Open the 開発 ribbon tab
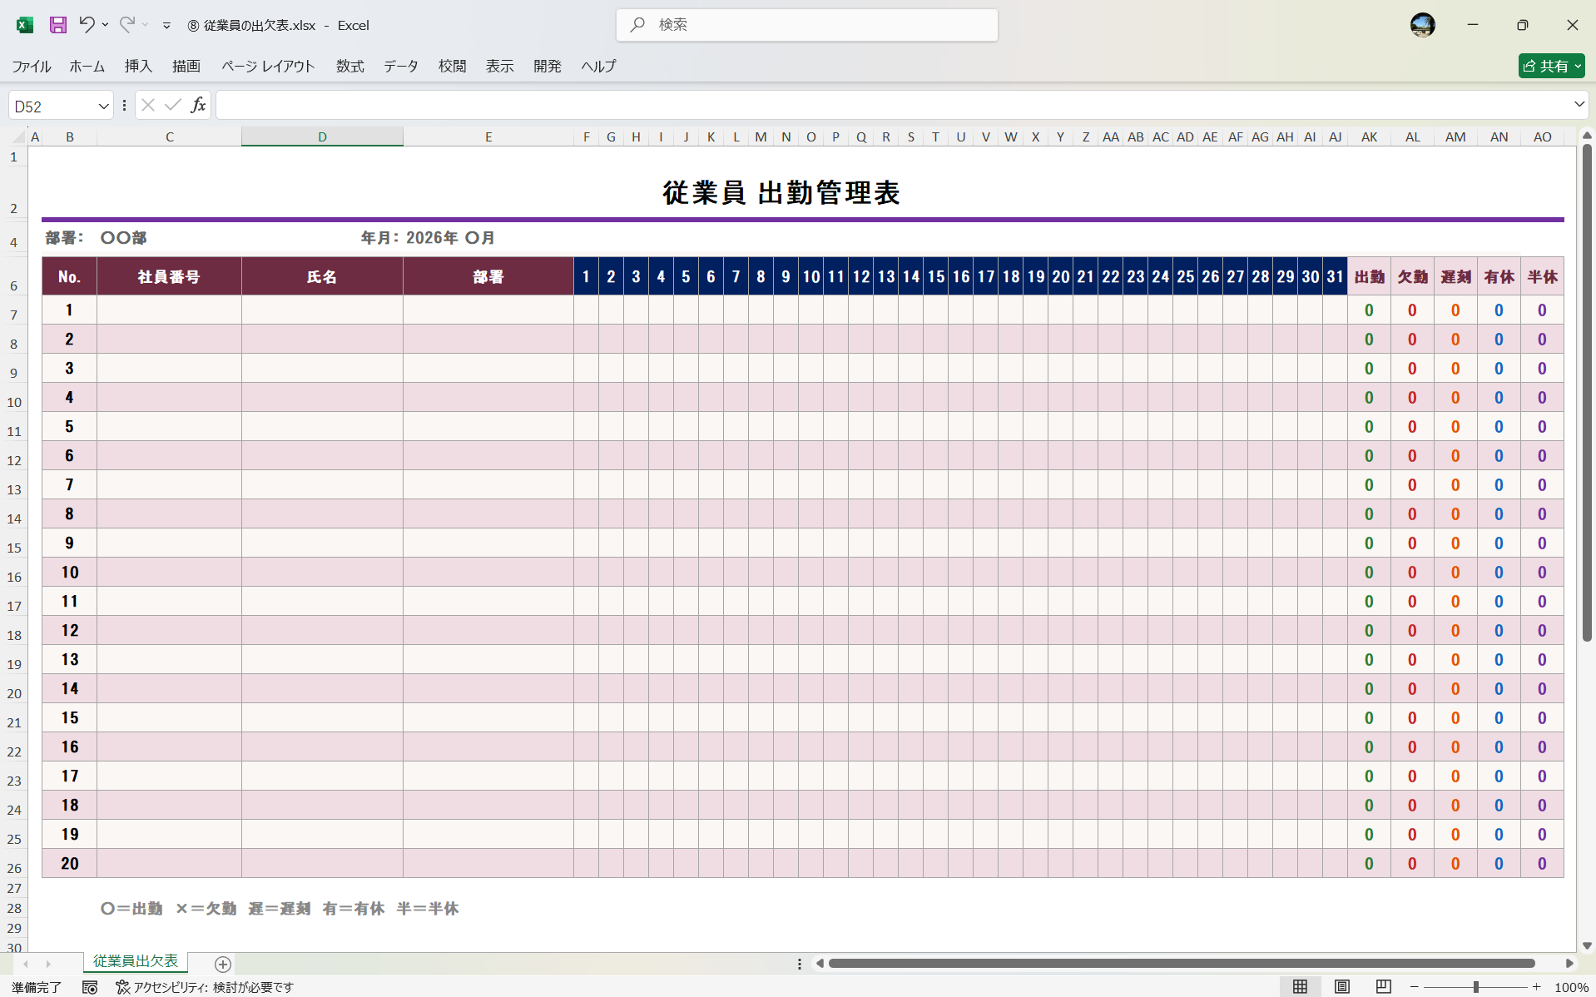 (x=547, y=66)
